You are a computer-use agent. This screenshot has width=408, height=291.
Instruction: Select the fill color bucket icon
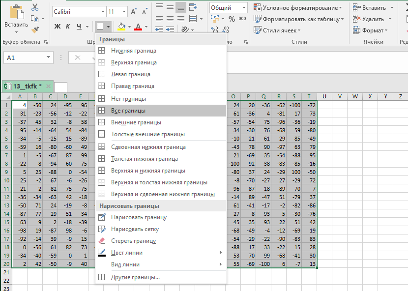click(x=122, y=27)
